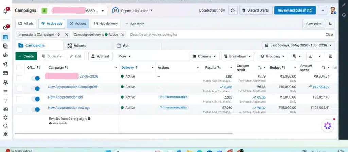The image size is (348, 152).
Task: Click the export download icon
Action: (x=311, y=56)
